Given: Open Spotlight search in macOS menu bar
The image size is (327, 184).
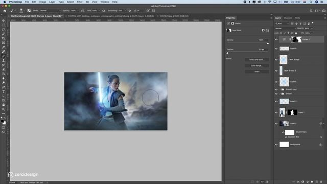Looking at the screenshot, I should (x=311, y=2).
